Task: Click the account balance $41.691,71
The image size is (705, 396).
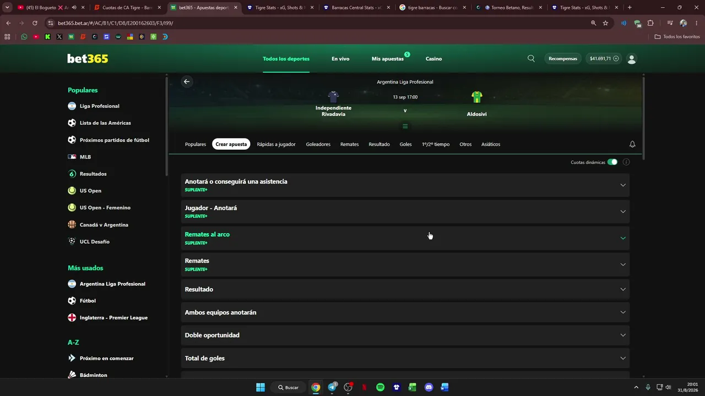Action: click(604, 58)
